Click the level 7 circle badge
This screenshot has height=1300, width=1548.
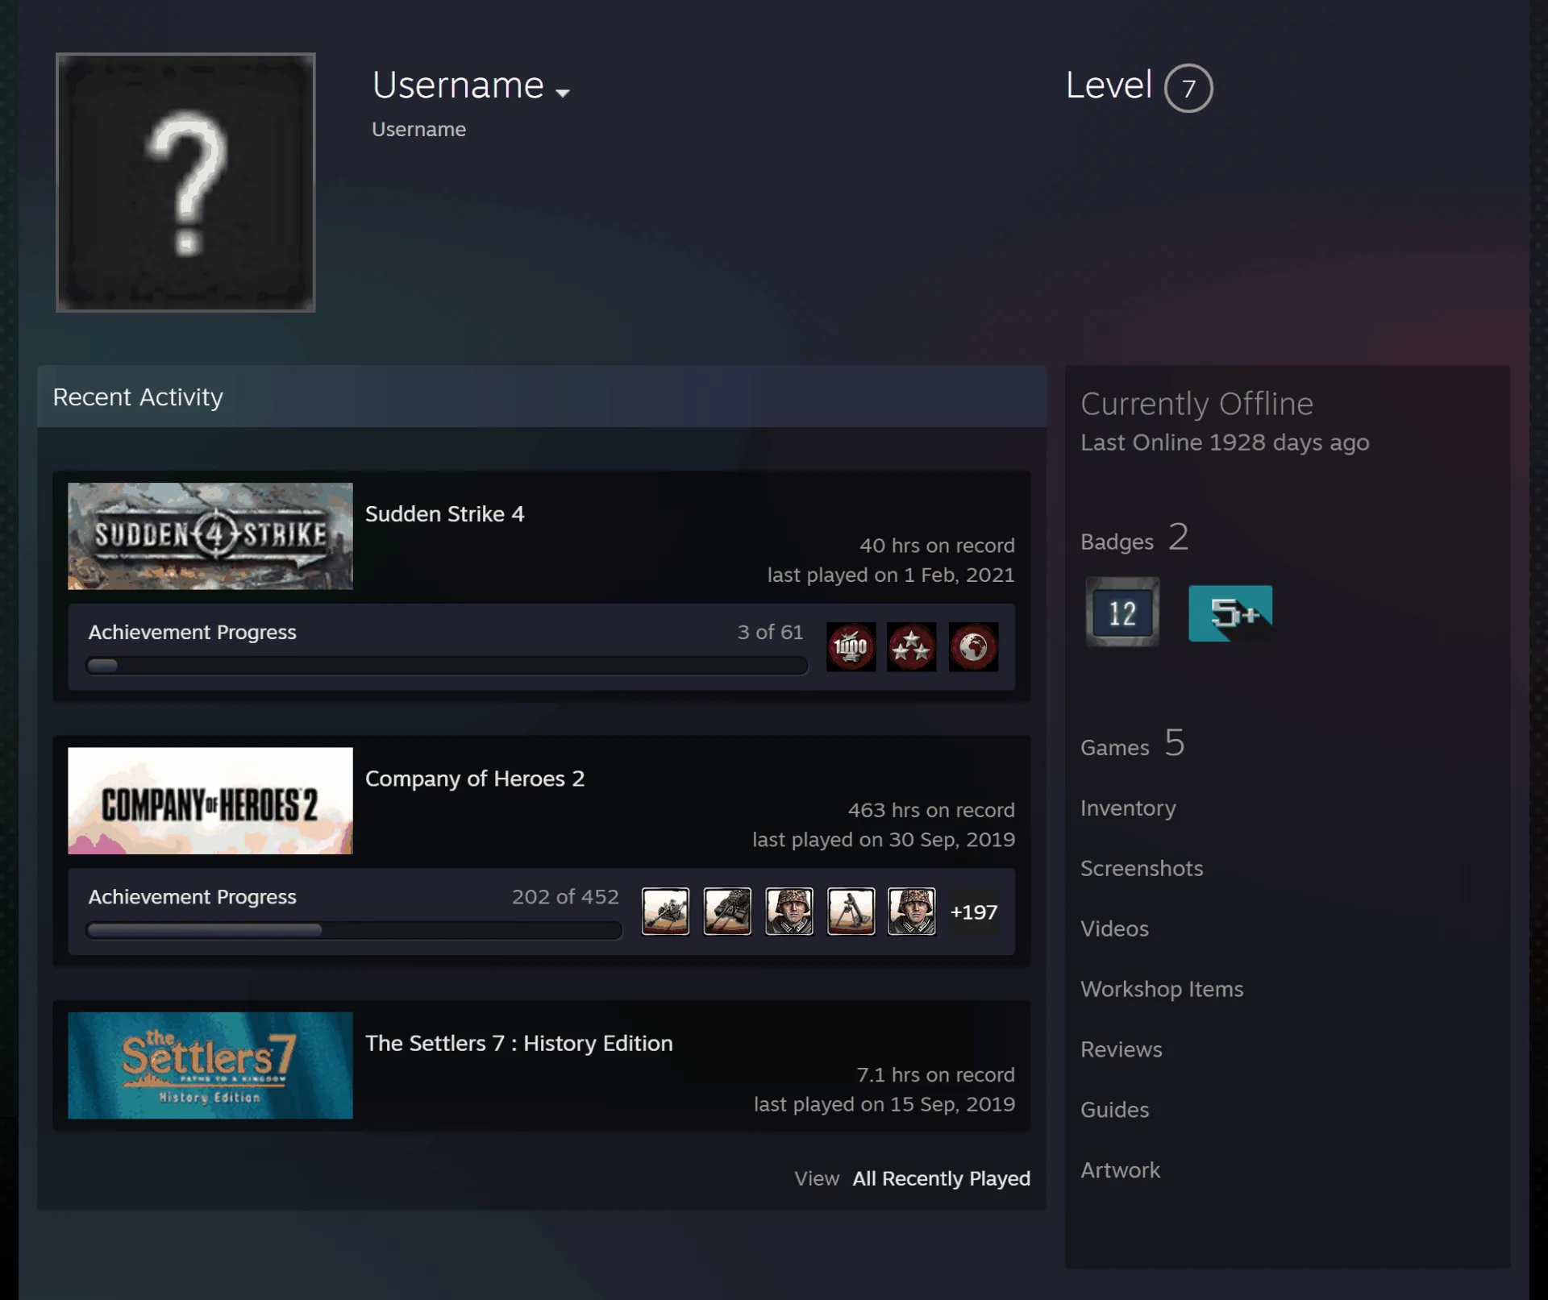pyautogui.click(x=1188, y=88)
